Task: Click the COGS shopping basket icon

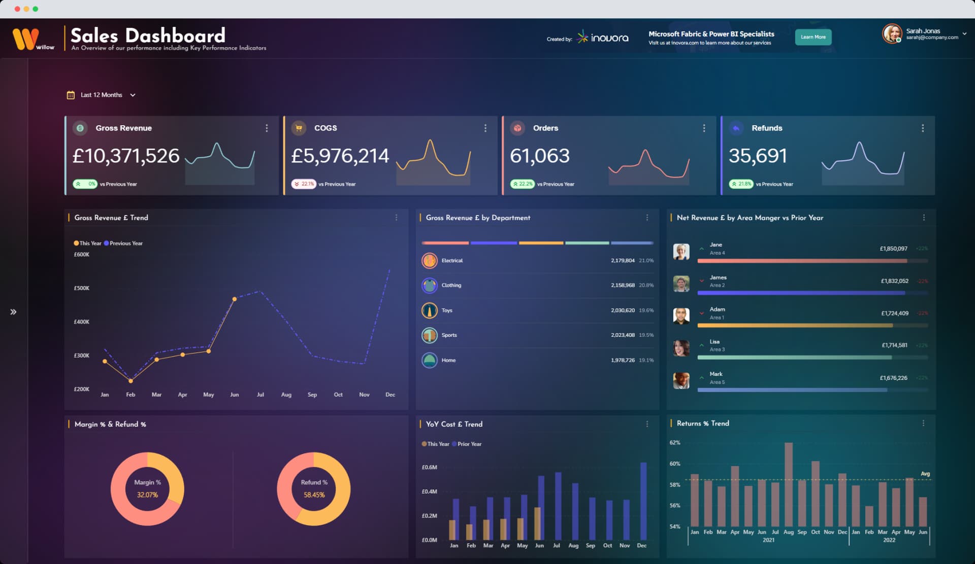Action: pyautogui.click(x=300, y=128)
